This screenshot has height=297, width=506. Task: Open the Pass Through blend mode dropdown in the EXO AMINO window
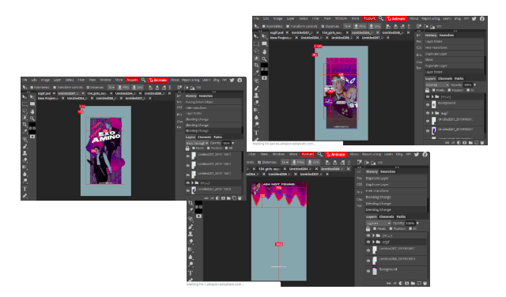[x=197, y=143]
